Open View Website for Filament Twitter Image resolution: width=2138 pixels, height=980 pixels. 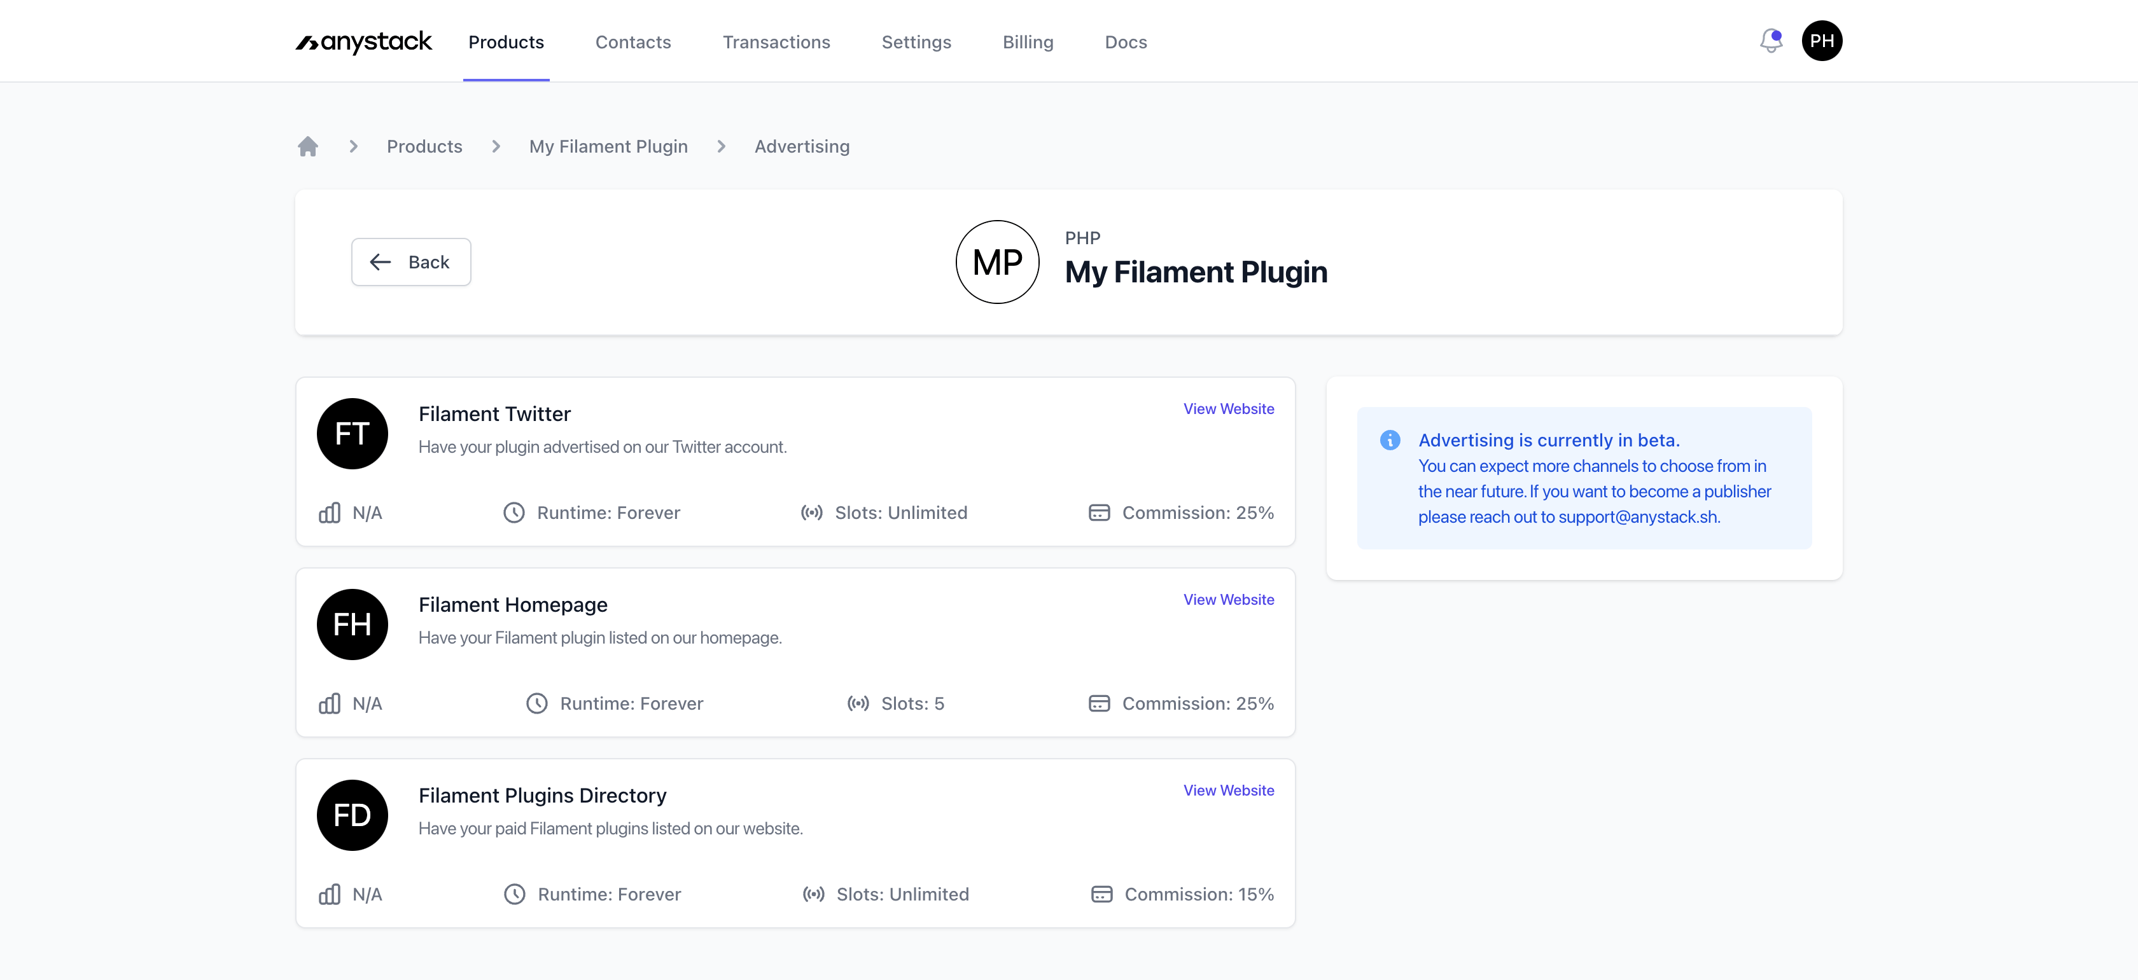click(x=1228, y=409)
